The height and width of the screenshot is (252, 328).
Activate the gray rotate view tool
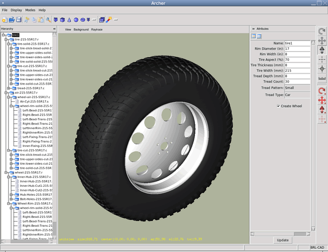click(322, 31)
